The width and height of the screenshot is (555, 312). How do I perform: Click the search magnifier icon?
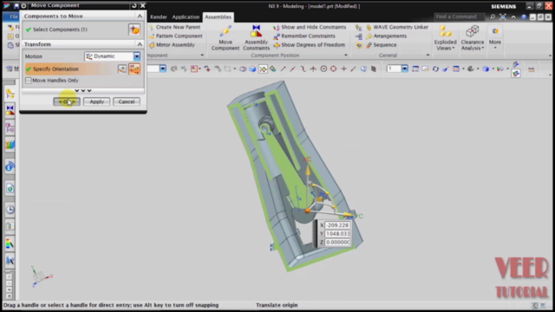[493, 16]
